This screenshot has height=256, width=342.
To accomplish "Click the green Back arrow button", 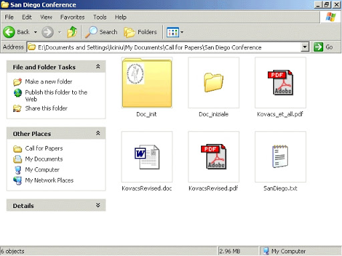I will pos(9,32).
